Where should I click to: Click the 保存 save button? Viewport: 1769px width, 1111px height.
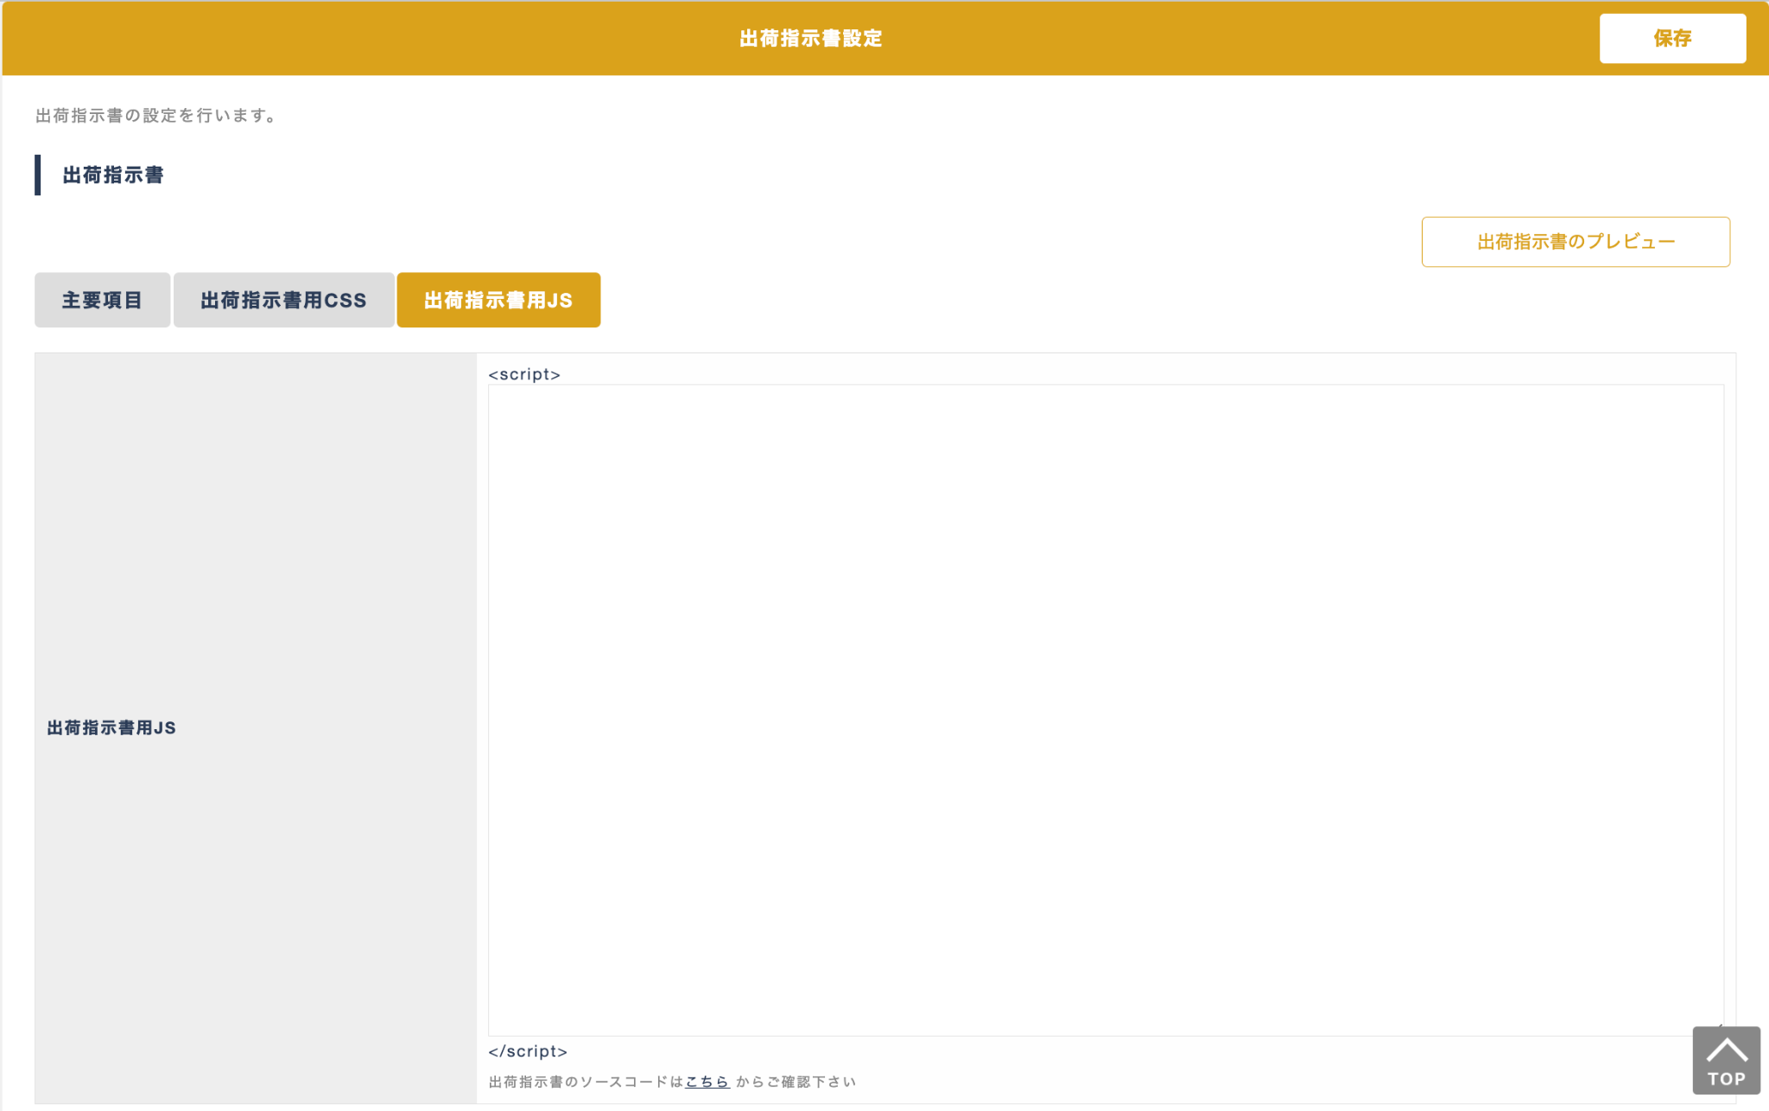click(1672, 38)
